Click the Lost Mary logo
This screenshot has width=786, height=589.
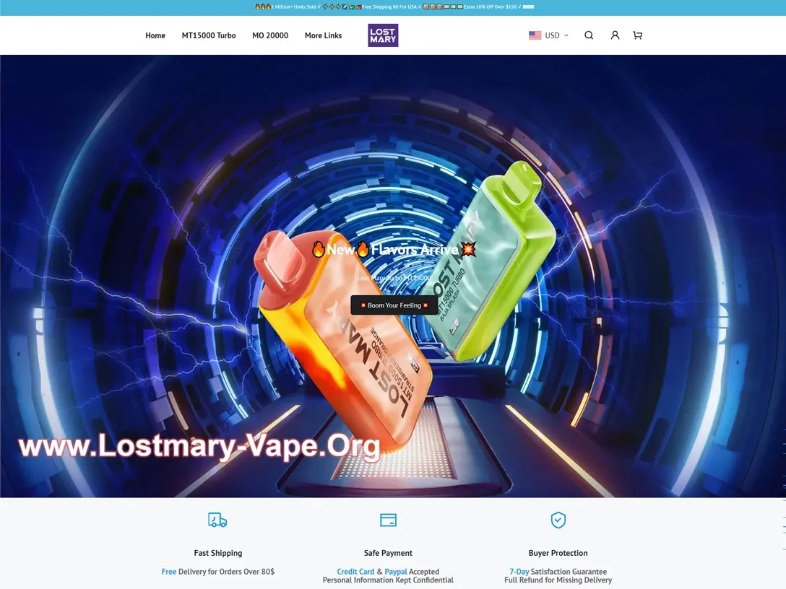tap(383, 35)
